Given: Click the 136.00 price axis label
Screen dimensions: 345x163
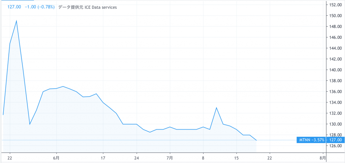Looking at the screenshot, I should pos(335,92).
